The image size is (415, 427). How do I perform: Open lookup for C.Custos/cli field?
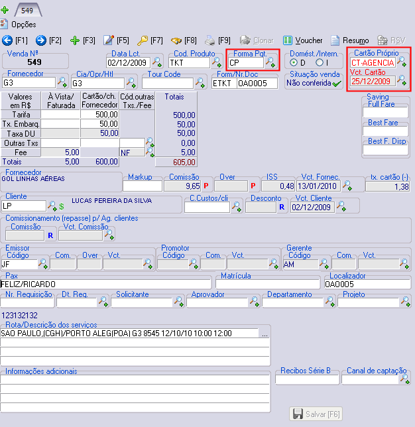click(x=237, y=207)
